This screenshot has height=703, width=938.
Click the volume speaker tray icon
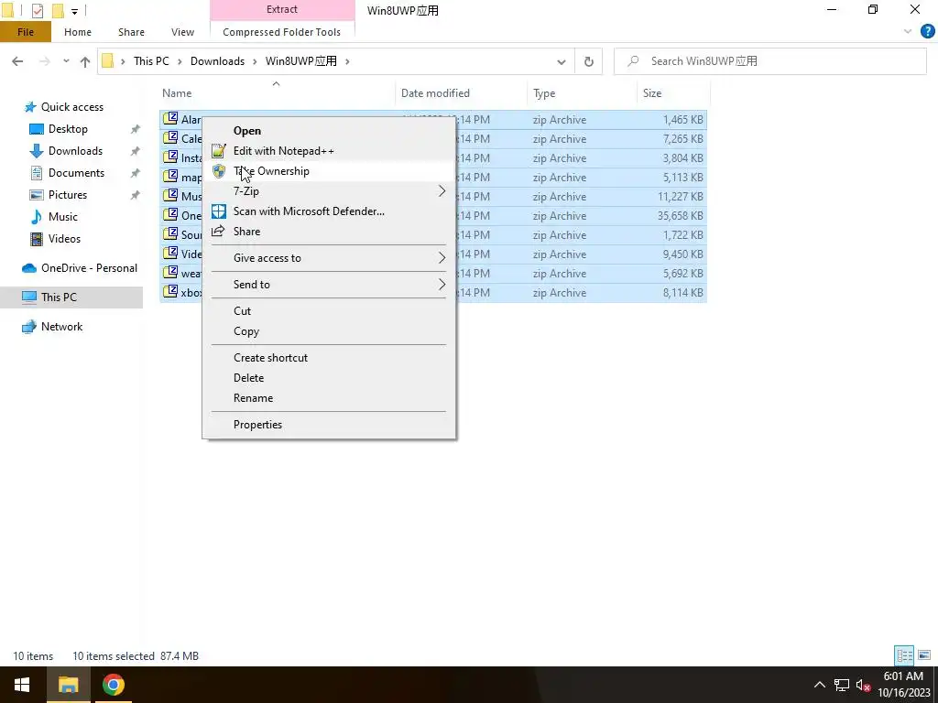pyautogui.click(x=863, y=685)
